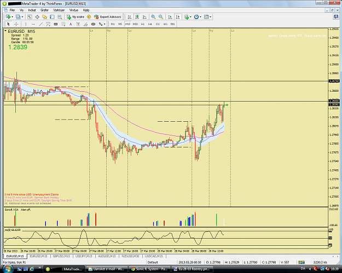342x273 pixels.
Task: Zoom in on the chart
Action: (153, 17)
